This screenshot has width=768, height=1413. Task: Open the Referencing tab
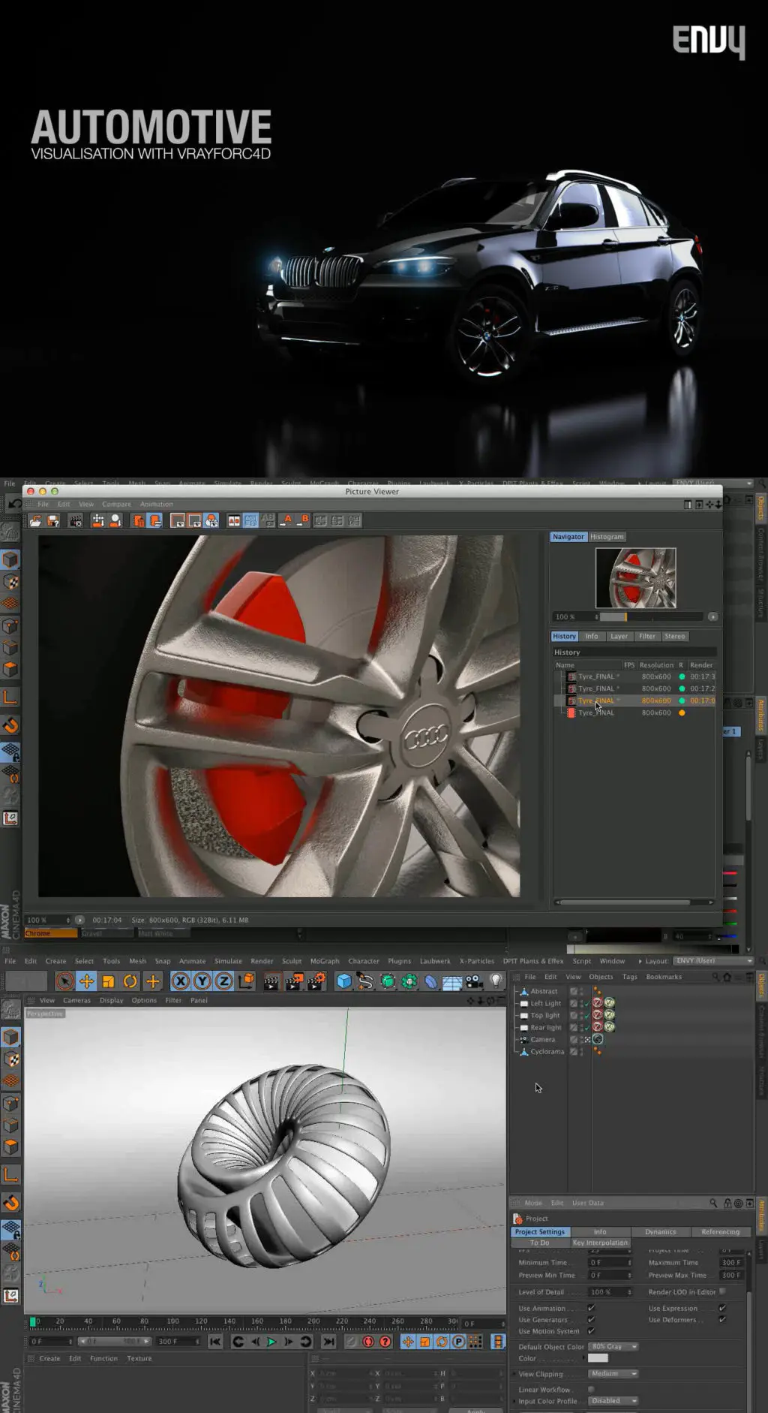coord(720,1231)
